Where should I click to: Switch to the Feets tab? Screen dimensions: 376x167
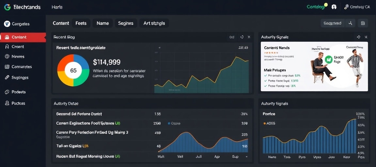click(81, 23)
